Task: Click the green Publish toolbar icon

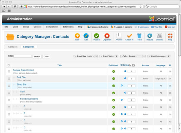Action: [96, 36]
